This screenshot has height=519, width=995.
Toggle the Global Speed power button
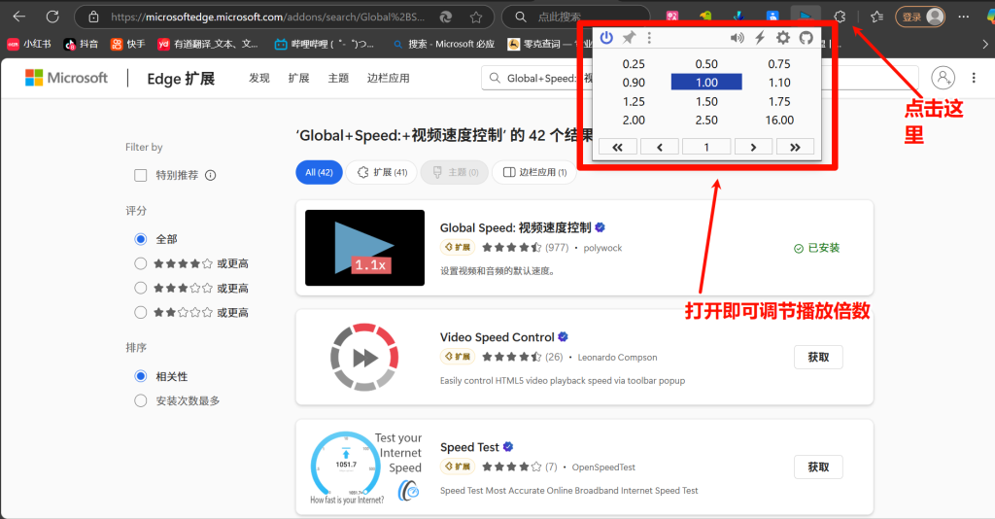tap(606, 38)
